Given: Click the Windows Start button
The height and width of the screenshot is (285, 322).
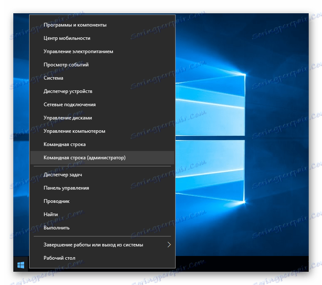Looking at the screenshot, I should click(x=21, y=265).
